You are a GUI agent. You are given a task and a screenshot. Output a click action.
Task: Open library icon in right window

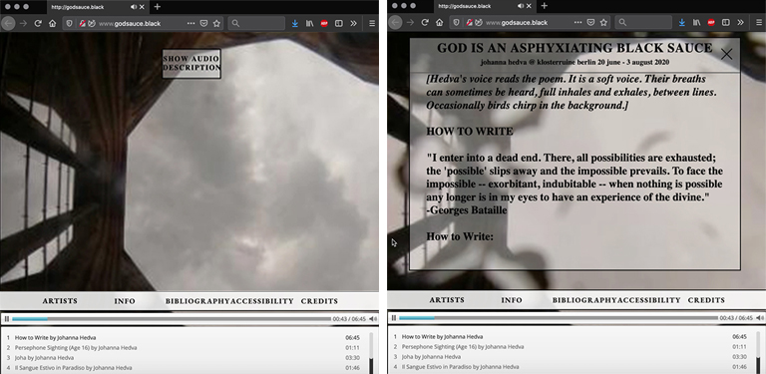coord(696,23)
